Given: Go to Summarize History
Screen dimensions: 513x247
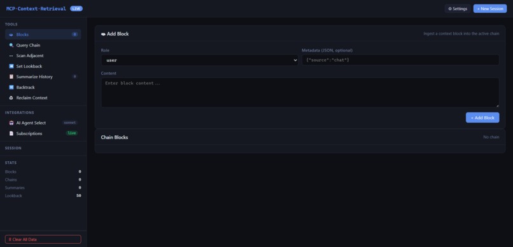Looking at the screenshot, I should pyautogui.click(x=43, y=77).
